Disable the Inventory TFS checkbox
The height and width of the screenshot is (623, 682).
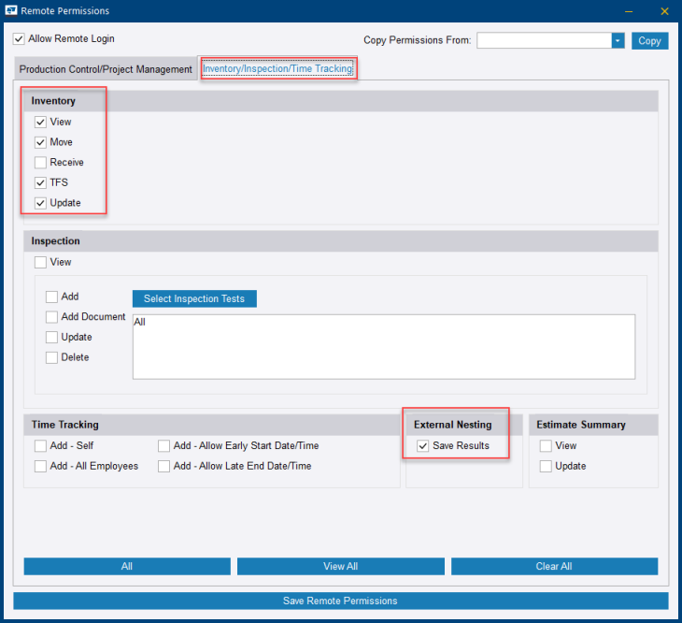click(40, 183)
